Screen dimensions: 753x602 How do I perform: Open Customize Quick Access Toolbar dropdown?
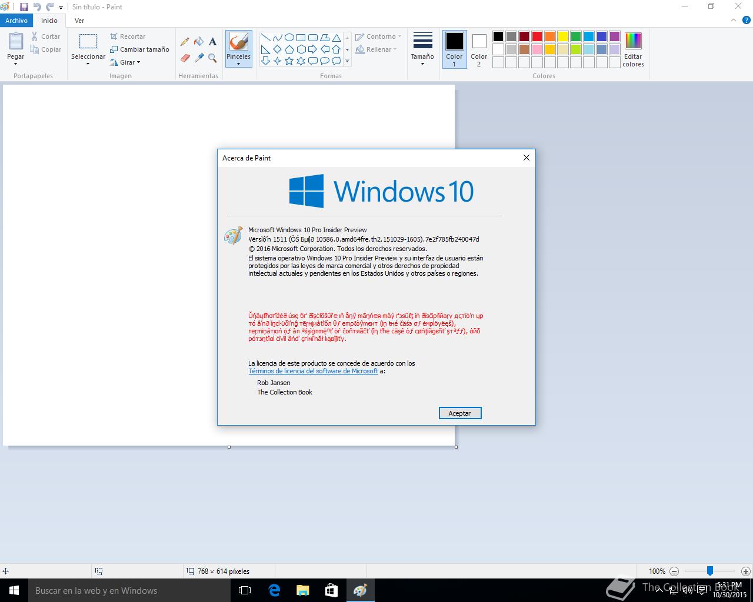pos(61,8)
